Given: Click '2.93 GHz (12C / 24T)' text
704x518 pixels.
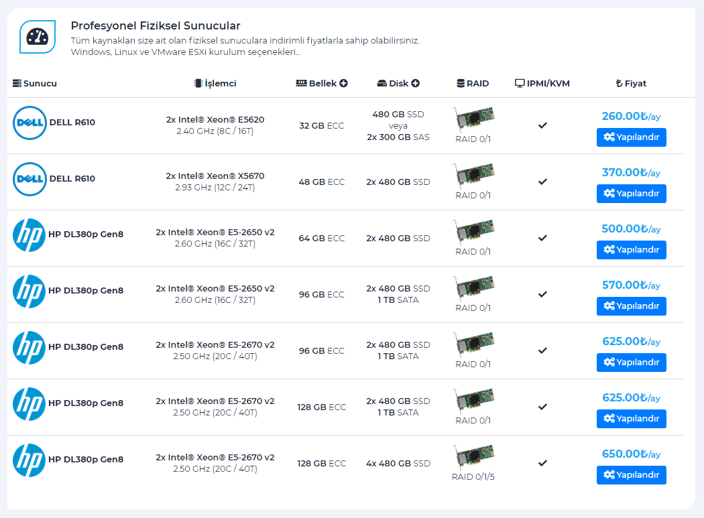Looking at the screenshot, I should 215,187.
